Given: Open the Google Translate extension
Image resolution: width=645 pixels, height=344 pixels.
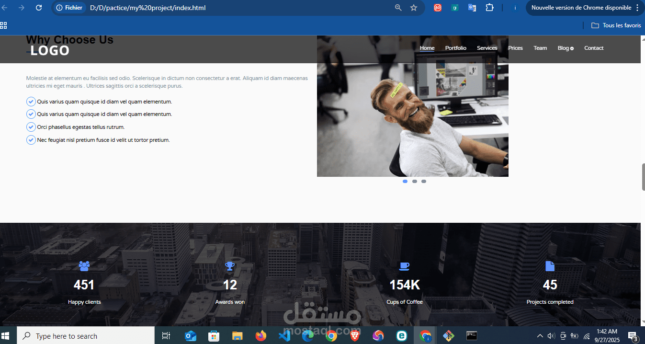Looking at the screenshot, I should pyautogui.click(x=472, y=8).
